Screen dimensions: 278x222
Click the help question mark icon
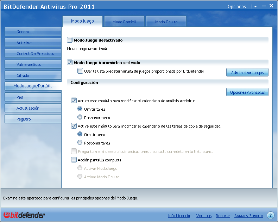pyautogui.click(x=270, y=215)
